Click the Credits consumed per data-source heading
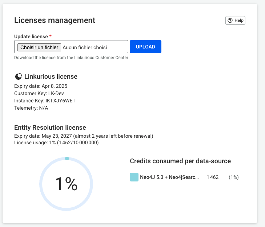Screen dimensions: 265x227 click(180, 161)
